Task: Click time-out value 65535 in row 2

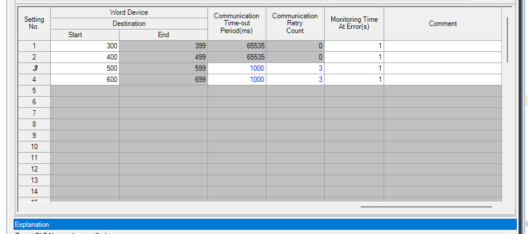Action: coord(237,57)
